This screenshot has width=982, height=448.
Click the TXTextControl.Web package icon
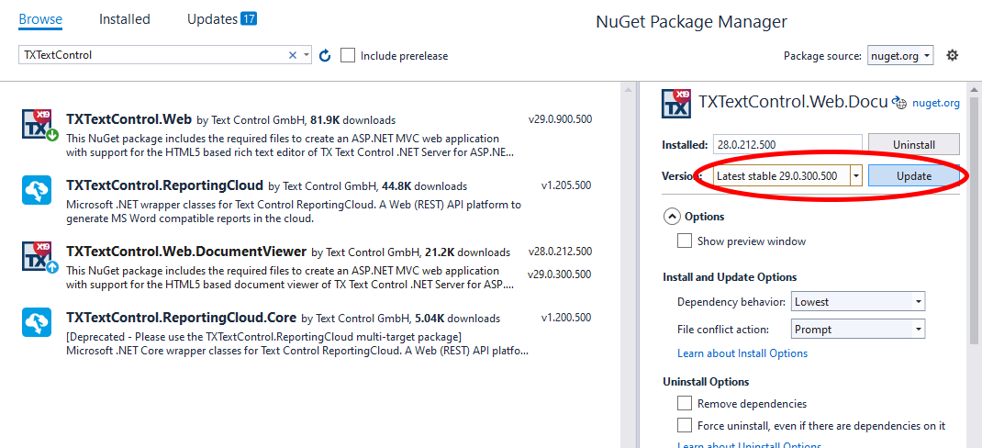[40, 124]
